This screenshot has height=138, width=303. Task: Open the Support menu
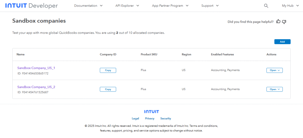[x=210, y=6]
